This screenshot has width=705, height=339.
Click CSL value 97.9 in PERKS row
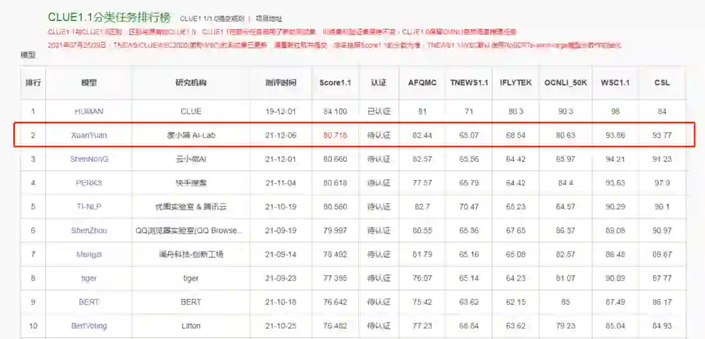point(663,183)
